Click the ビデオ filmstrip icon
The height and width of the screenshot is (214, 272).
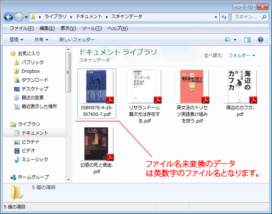(x=17, y=151)
